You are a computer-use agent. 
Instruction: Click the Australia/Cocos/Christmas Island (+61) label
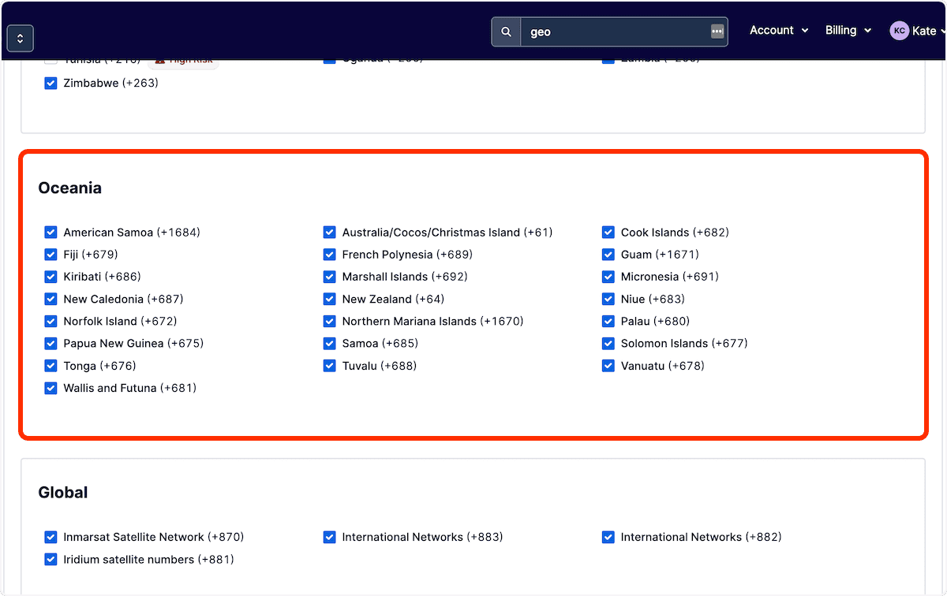447,233
